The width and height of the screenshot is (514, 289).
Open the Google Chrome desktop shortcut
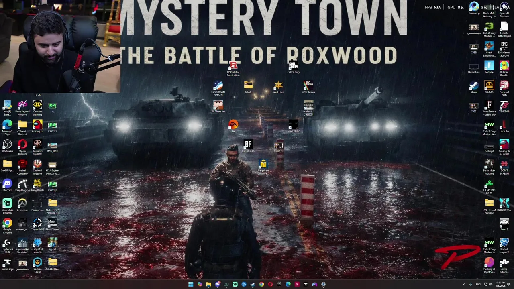[x=7, y=225]
